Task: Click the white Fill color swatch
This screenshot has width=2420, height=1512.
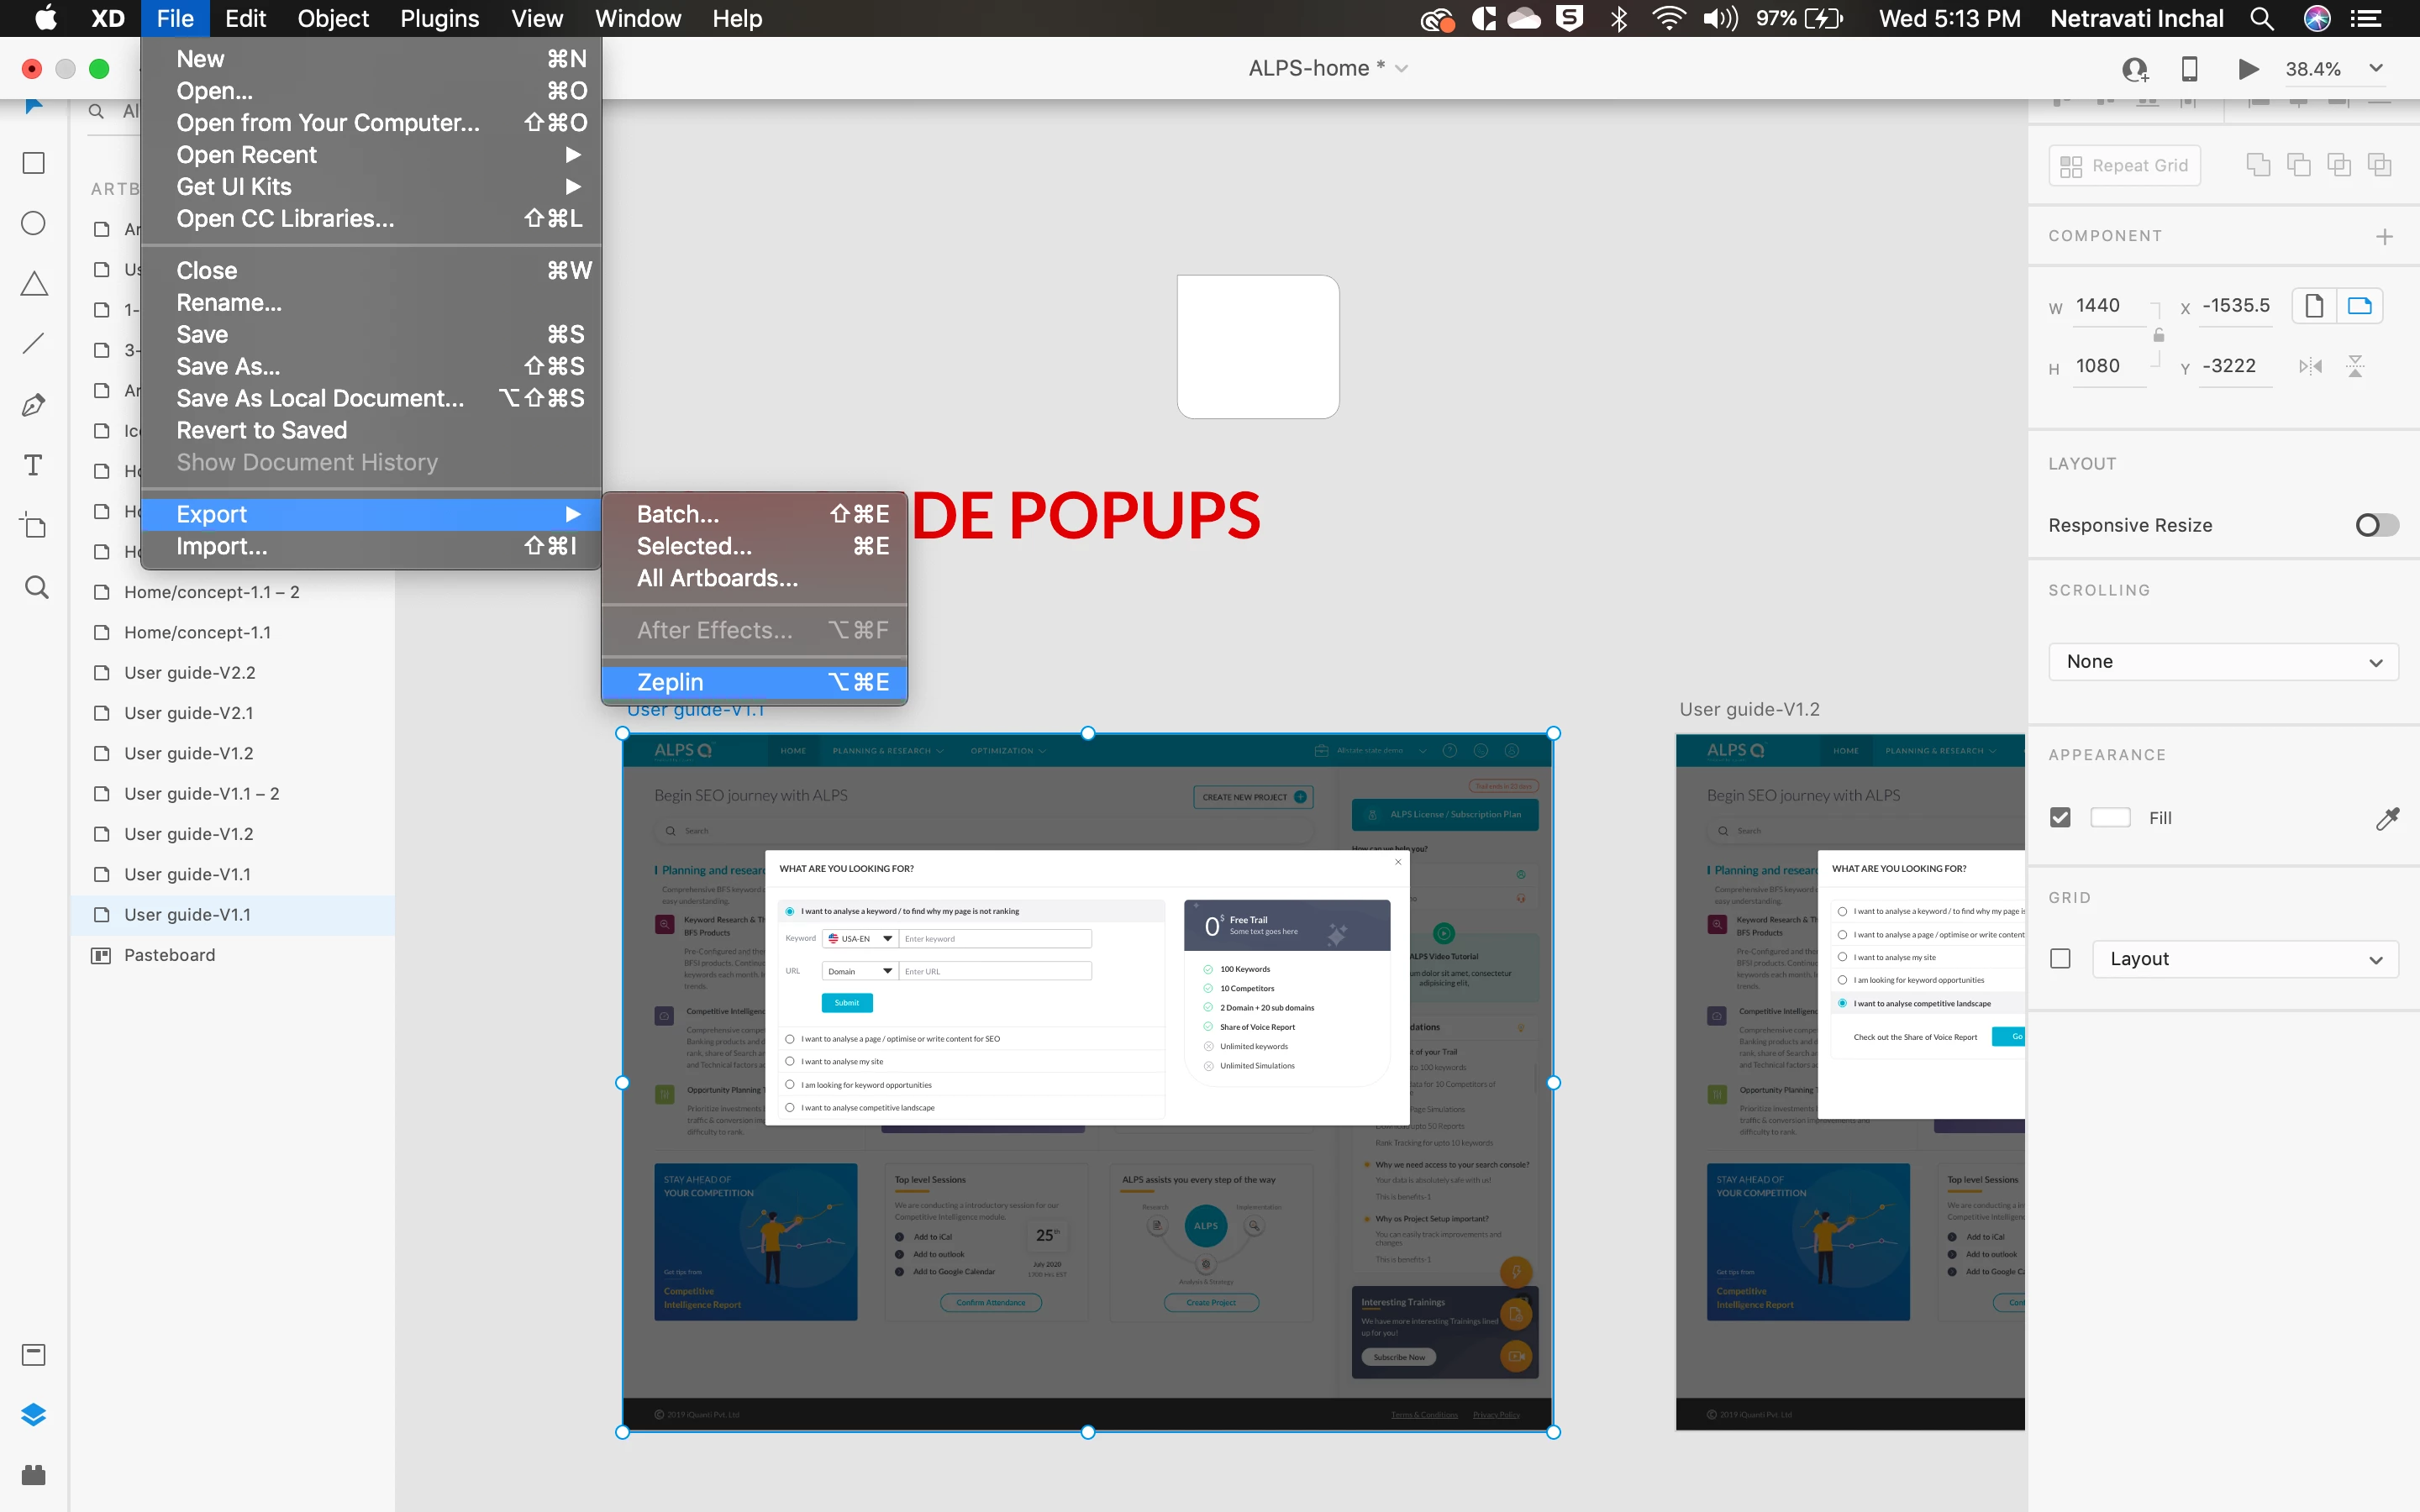Action: tap(2110, 817)
